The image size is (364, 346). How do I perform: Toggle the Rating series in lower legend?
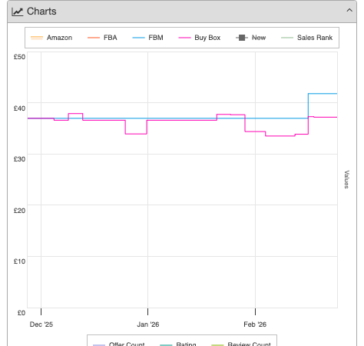(x=178, y=344)
